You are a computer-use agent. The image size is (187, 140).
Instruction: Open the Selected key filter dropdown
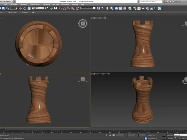tap(180, 135)
